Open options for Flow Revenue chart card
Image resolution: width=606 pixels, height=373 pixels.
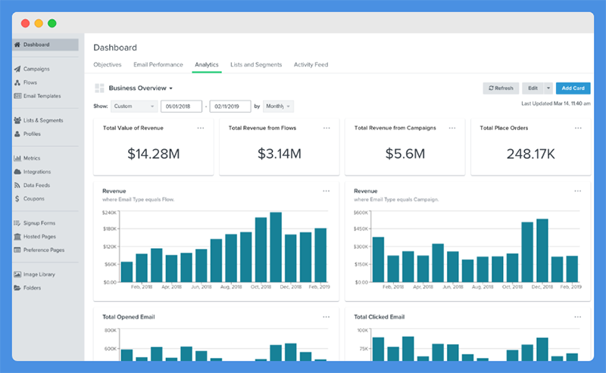click(326, 191)
